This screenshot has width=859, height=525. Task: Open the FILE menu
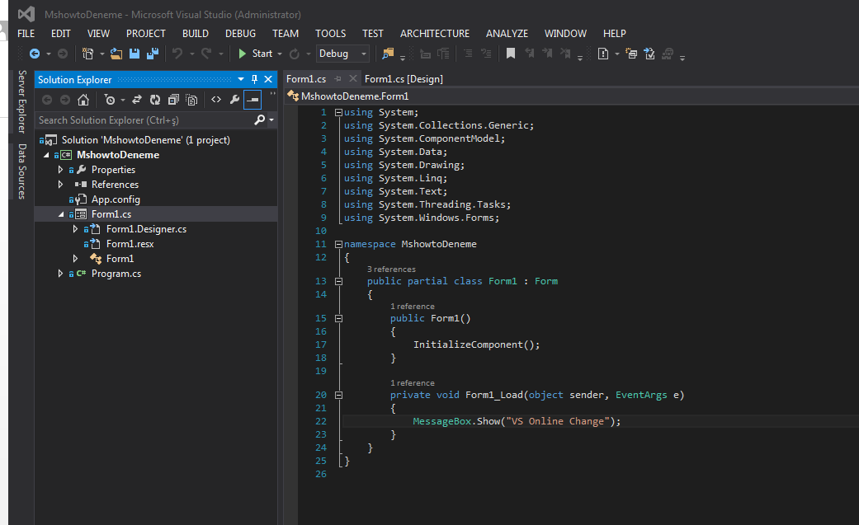(26, 34)
